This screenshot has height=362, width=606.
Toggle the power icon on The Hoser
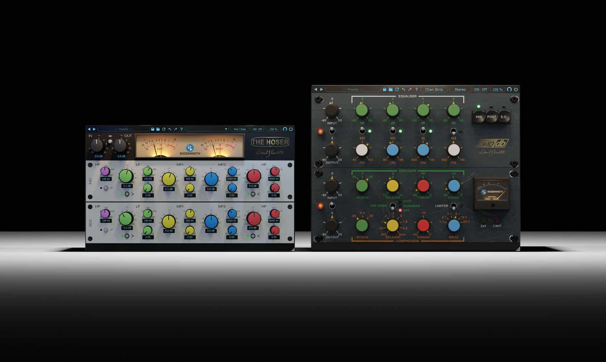point(290,129)
